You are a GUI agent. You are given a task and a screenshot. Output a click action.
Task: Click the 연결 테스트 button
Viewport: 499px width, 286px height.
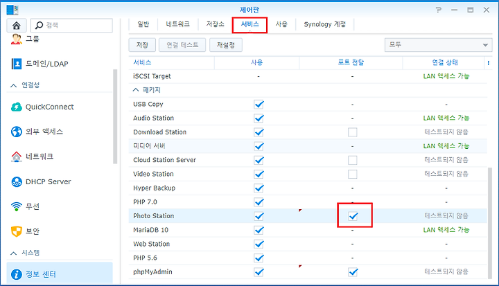(x=182, y=45)
